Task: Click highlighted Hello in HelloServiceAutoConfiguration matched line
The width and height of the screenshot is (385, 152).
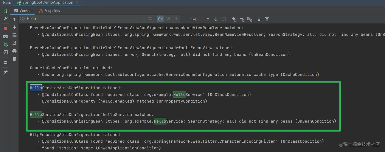Action: pyautogui.click(x=36, y=88)
